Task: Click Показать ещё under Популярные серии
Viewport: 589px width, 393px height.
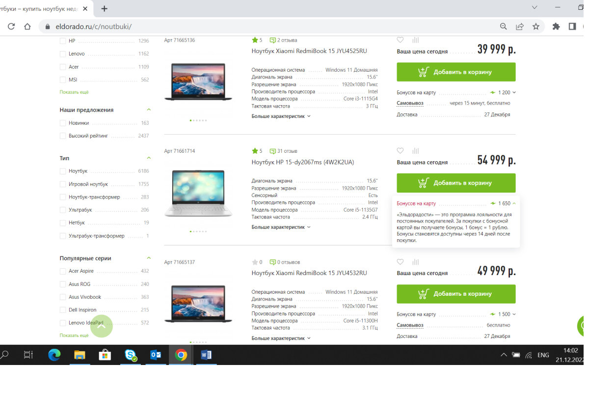Action: (74, 336)
